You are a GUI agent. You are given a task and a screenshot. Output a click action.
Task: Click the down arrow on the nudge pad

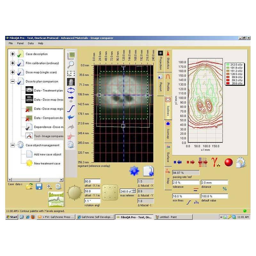110,197
